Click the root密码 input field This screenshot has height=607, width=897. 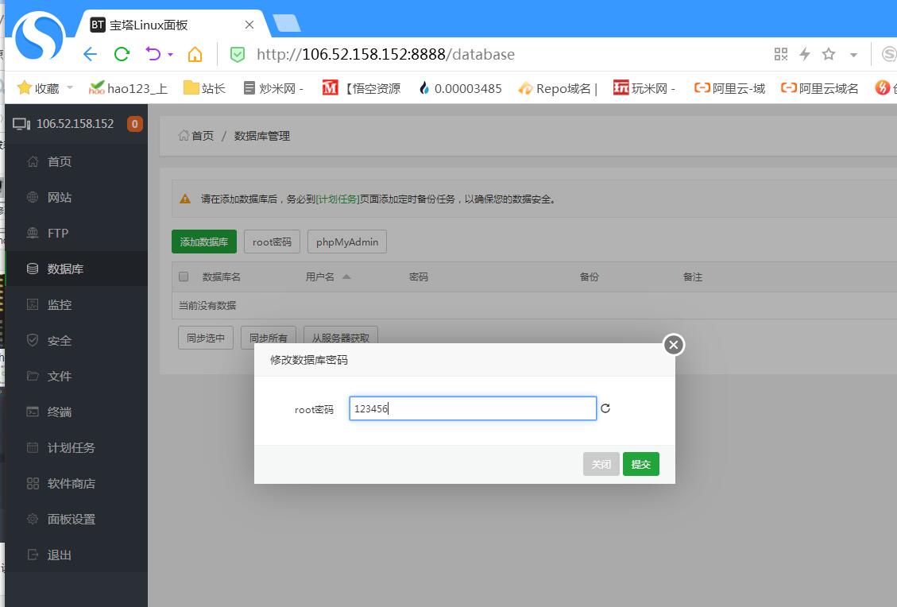[472, 408]
